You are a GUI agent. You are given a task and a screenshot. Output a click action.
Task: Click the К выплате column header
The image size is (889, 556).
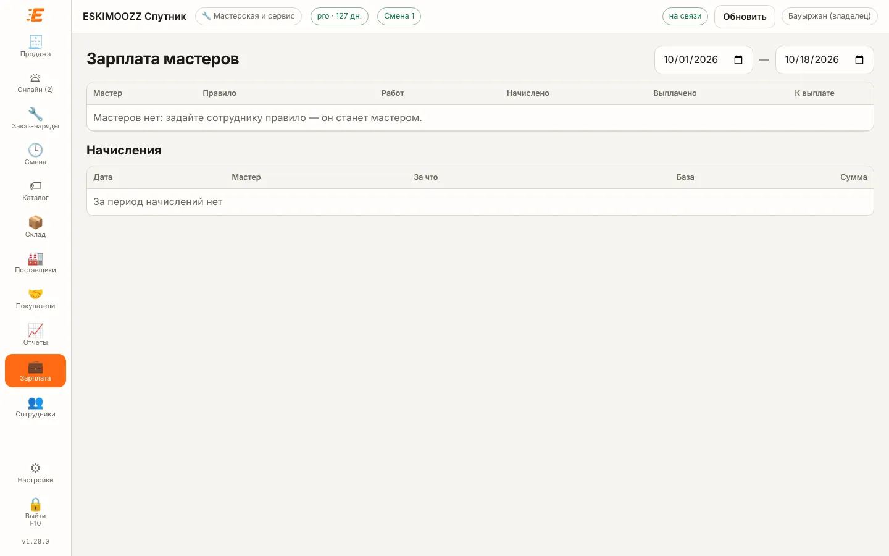[x=814, y=93]
